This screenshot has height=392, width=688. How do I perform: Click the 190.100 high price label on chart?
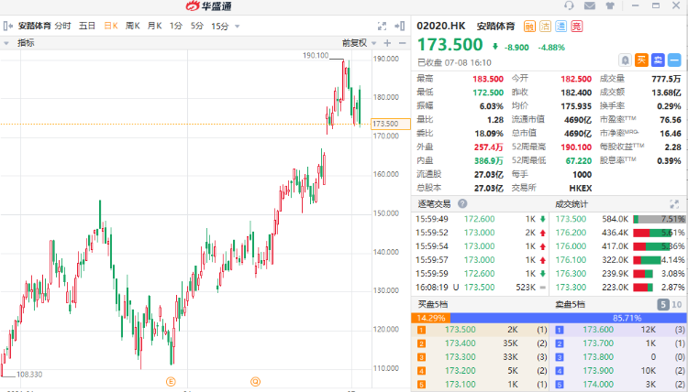316,56
